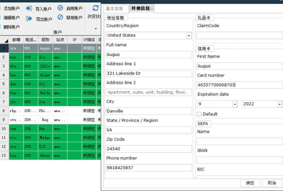The image size is (283, 192).
Task: Select the table corner select-all triangle
Action: [x=6, y=41]
